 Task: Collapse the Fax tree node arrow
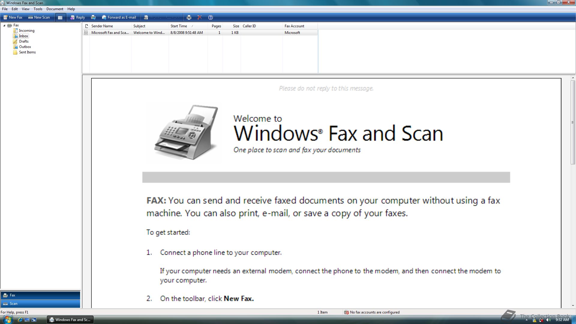click(4, 25)
